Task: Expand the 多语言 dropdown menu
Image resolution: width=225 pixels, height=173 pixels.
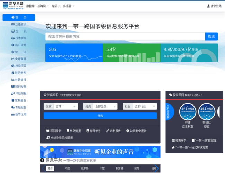Action: 69,6
